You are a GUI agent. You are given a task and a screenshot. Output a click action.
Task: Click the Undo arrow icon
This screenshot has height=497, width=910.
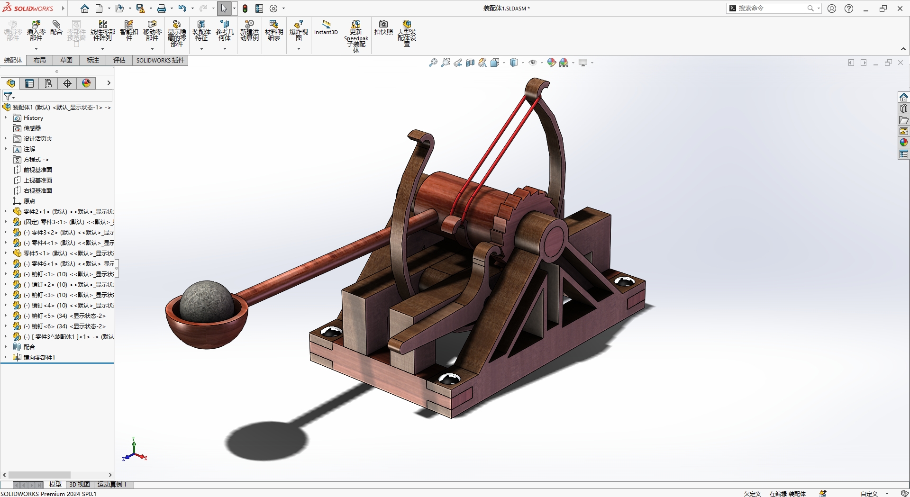click(x=182, y=9)
